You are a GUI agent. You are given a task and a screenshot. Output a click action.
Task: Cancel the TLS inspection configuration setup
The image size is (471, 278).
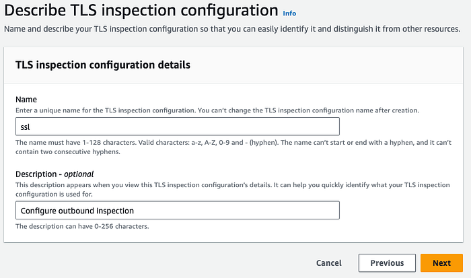[328, 263]
